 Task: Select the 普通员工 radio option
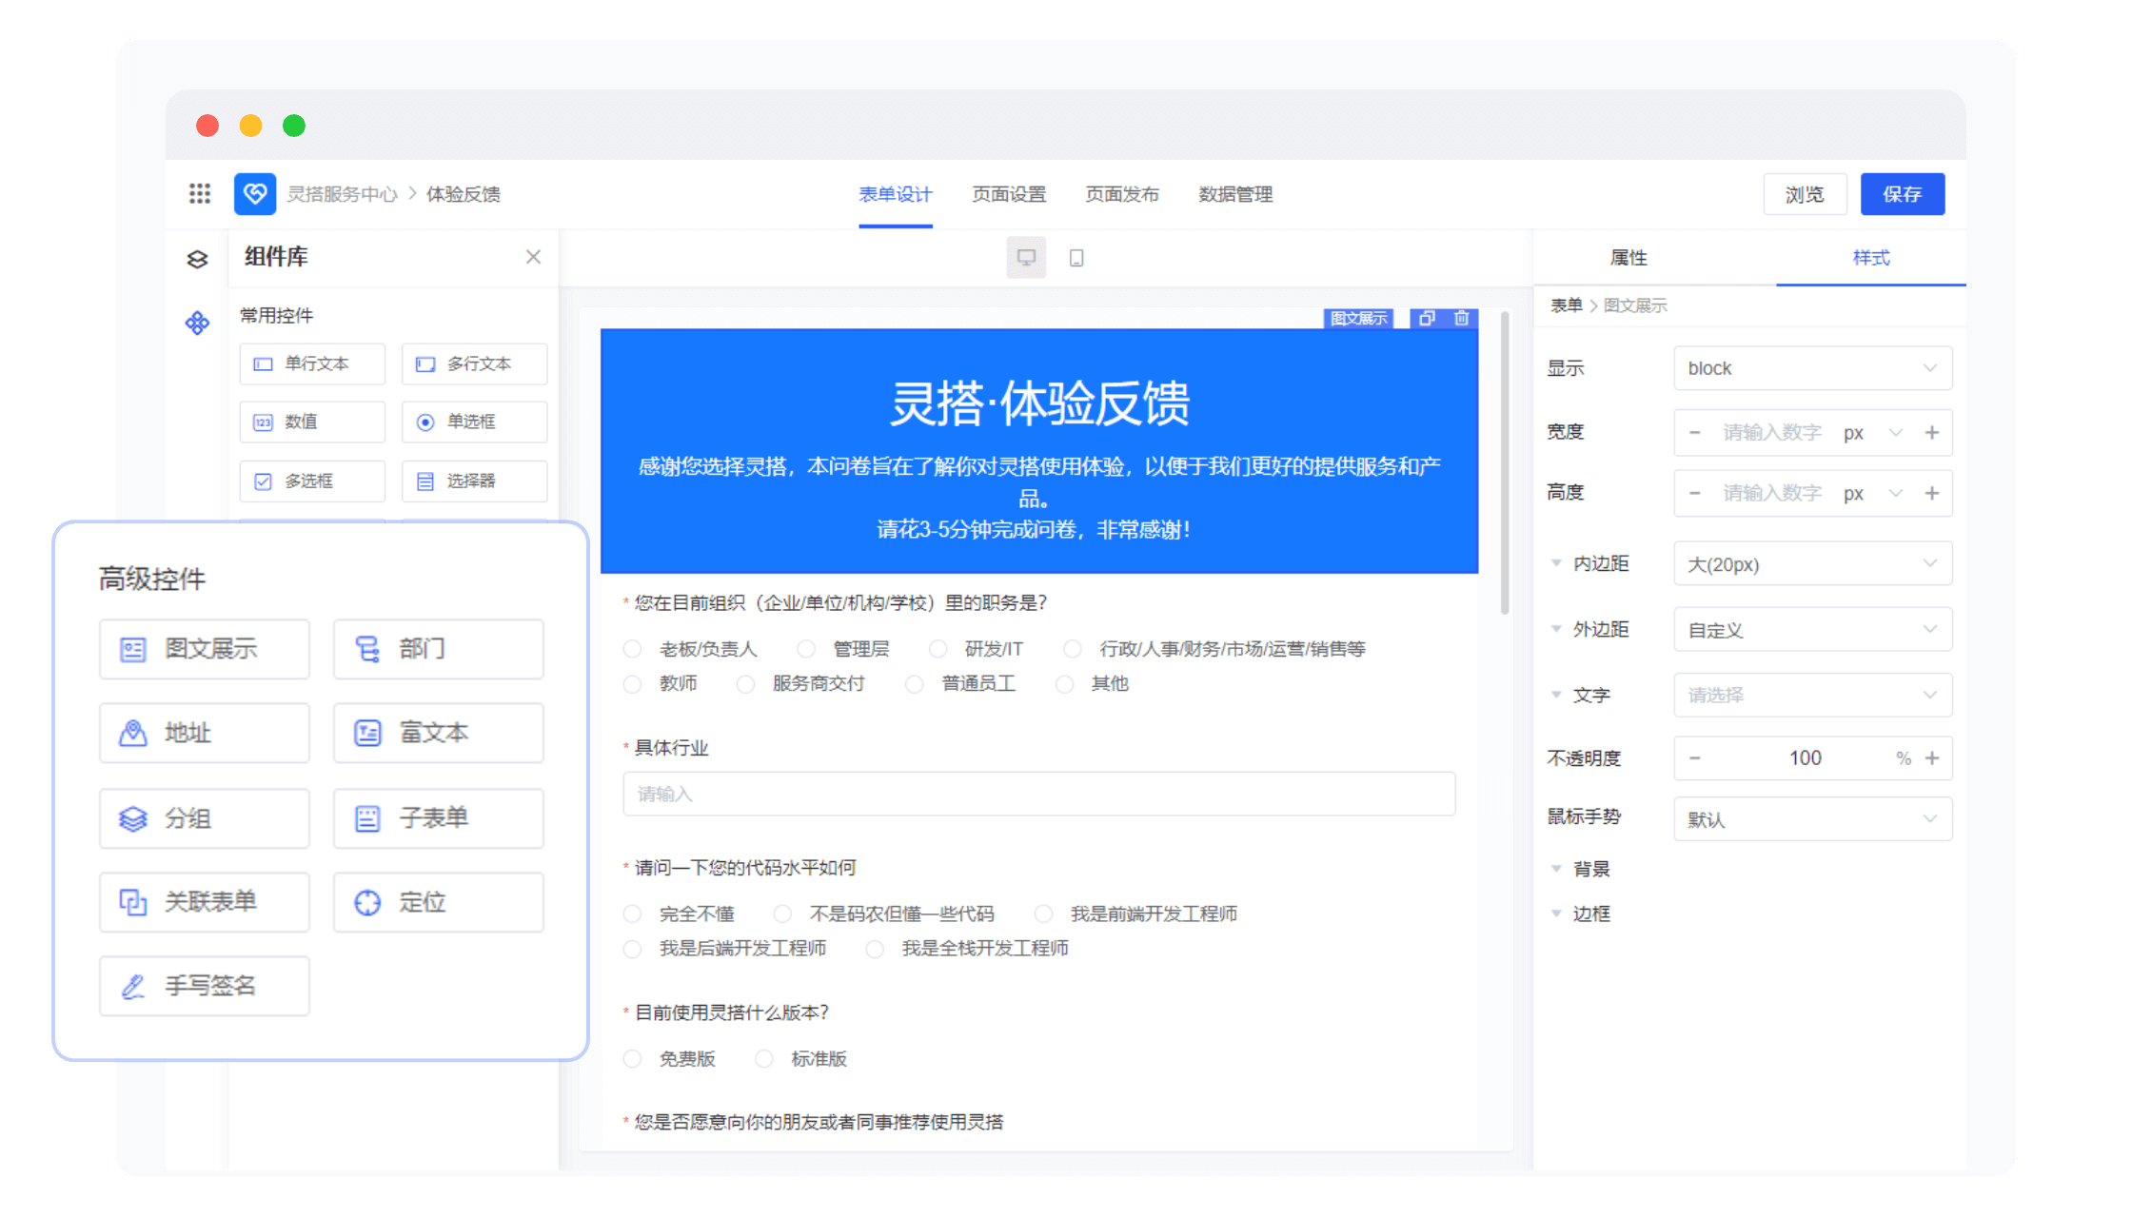coord(914,684)
